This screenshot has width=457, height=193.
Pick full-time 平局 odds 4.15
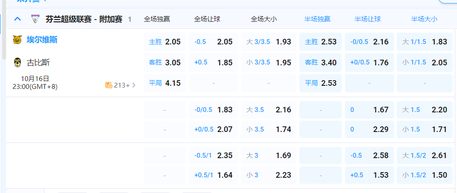(x=165, y=83)
